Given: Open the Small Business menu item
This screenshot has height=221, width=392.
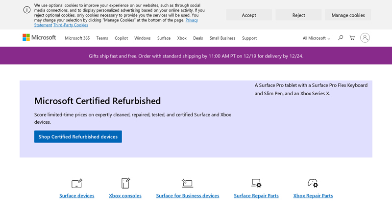Looking at the screenshot, I should click(222, 38).
